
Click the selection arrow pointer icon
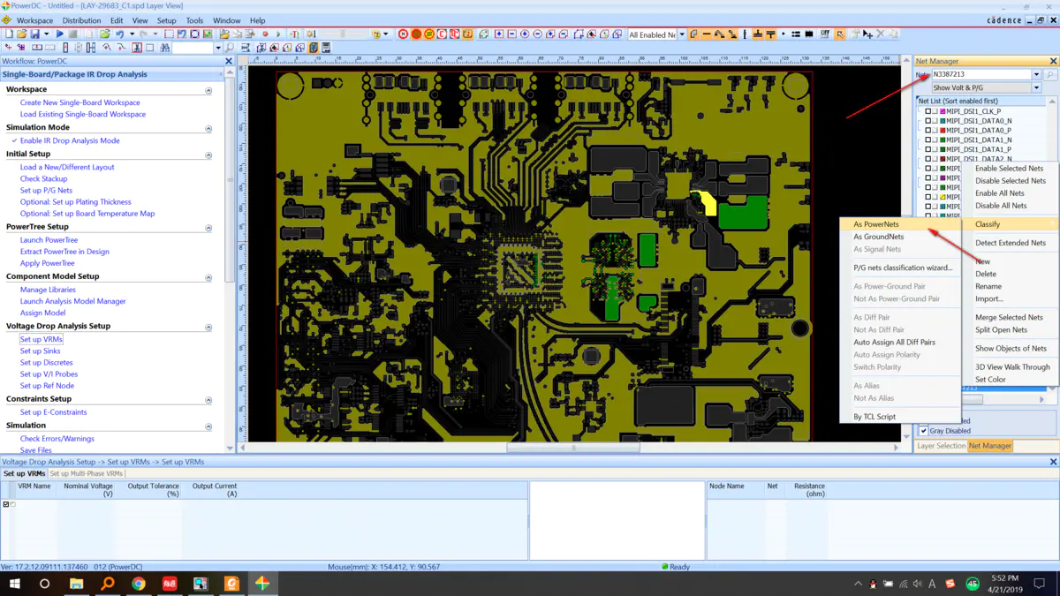(x=839, y=34)
